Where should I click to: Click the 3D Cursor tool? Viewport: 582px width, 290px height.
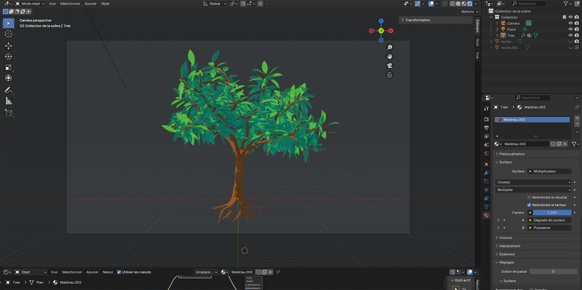click(8, 34)
